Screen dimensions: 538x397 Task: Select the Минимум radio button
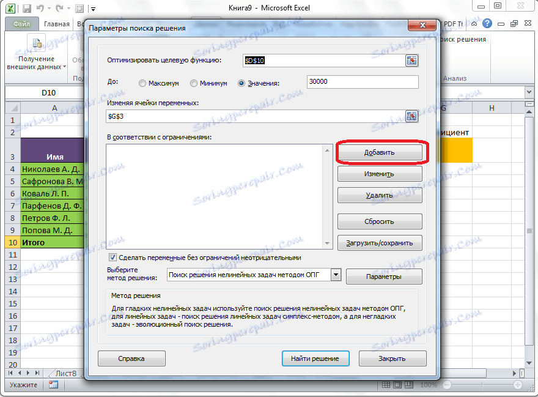(193, 83)
